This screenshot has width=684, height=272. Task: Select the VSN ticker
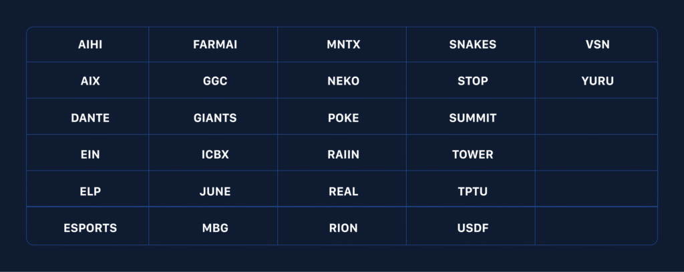597,45
